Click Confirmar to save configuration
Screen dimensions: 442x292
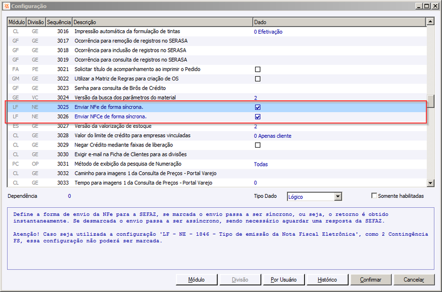point(371,280)
